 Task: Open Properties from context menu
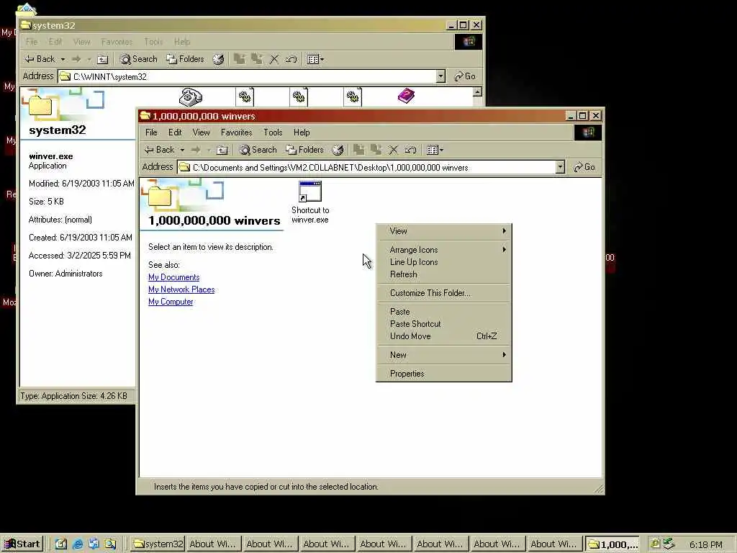(443, 374)
